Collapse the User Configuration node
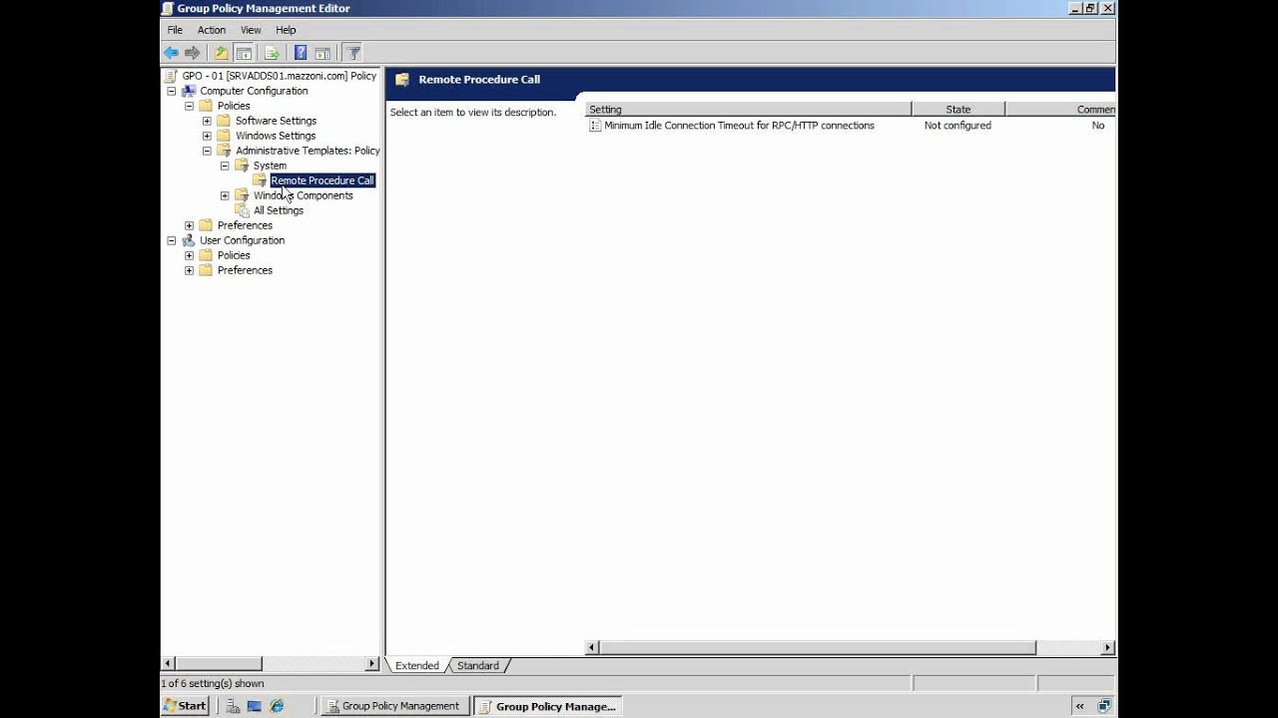Viewport: 1278px width, 718px height. pos(171,240)
